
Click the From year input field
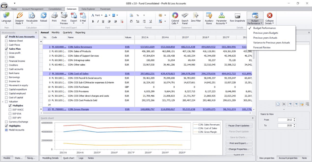click(285, 120)
